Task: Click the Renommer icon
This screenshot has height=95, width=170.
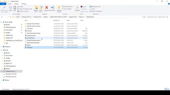Action: 53,8
